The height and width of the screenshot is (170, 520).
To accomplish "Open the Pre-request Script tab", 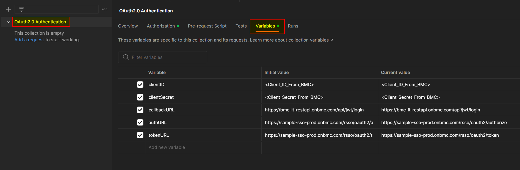I will 207,26.
